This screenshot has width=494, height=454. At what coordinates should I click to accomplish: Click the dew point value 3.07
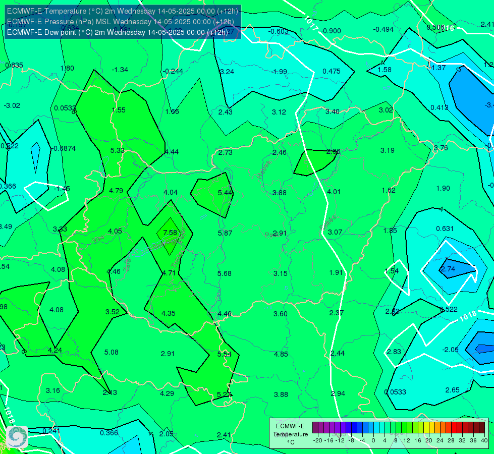point(335,232)
